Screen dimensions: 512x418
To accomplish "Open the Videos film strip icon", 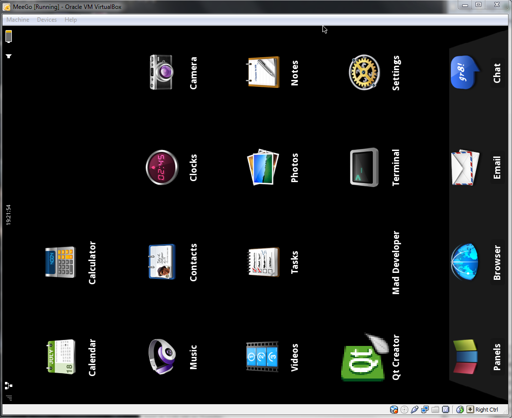I will pos(262,357).
